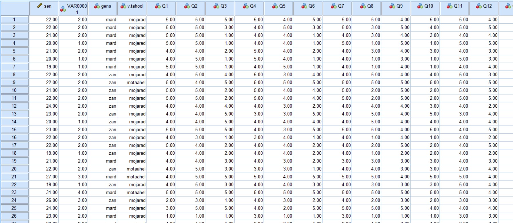
Task: Click VAR00001 value 4.00 in row 23
Action: (82, 192)
